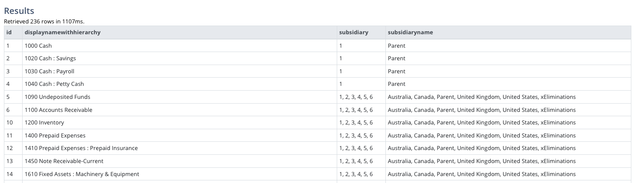Select the 1020 Cash : Savings cell
This screenshot has width=637, height=183.
tap(179, 59)
